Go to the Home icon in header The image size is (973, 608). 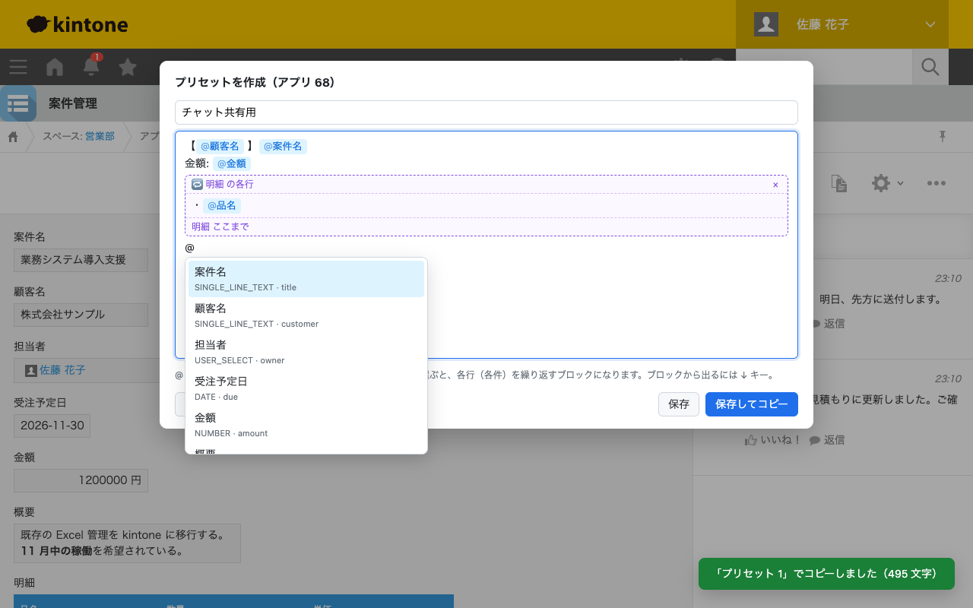[x=55, y=67]
